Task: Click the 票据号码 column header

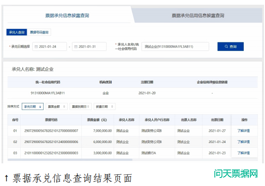Action: 51,120
